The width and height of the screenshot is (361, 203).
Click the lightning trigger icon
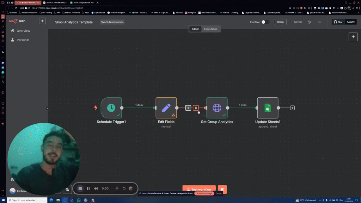tap(96, 107)
